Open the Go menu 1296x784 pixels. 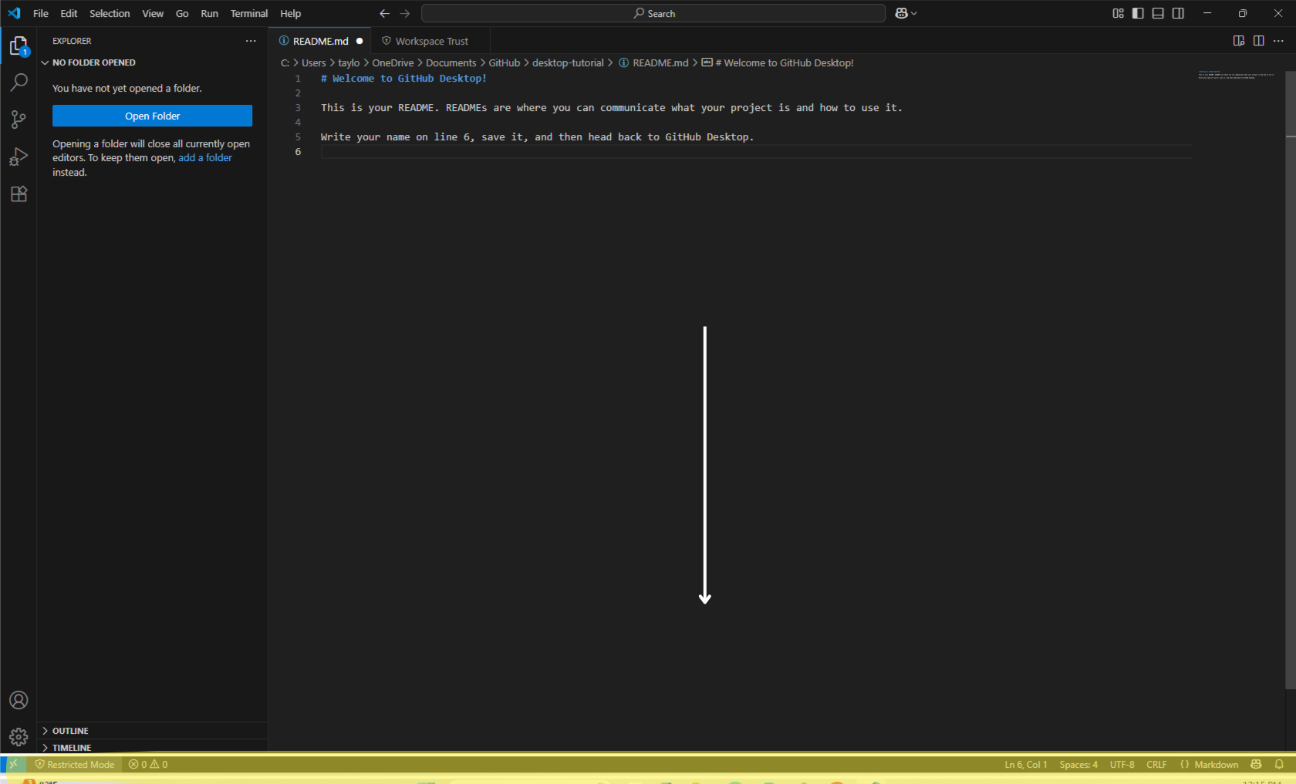point(182,13)
